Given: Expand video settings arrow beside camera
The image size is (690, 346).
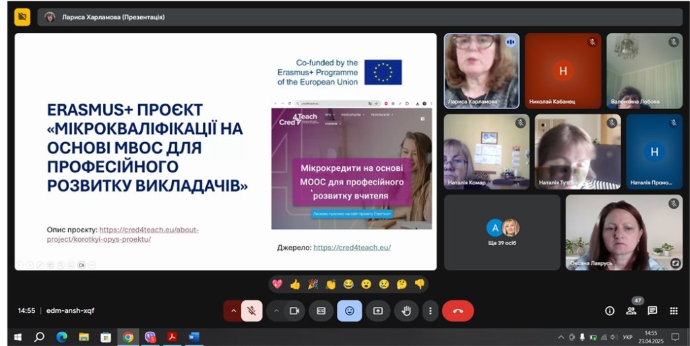Looking at the screenshot, I should tap(276, 310).
